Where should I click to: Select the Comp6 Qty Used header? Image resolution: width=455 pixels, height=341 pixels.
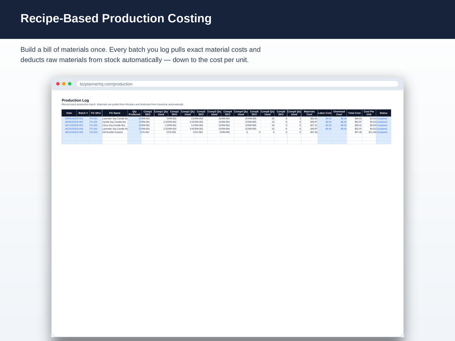tap(294, 113)
